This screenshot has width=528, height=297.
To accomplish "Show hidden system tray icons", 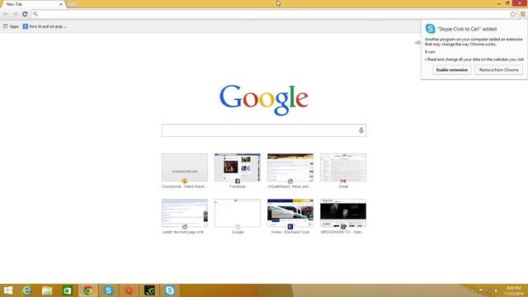I will [473, 290].
